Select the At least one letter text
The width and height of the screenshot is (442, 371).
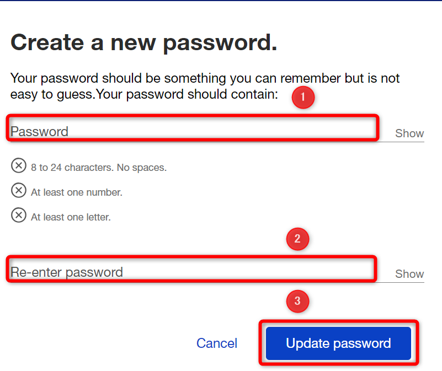(71, 217)
